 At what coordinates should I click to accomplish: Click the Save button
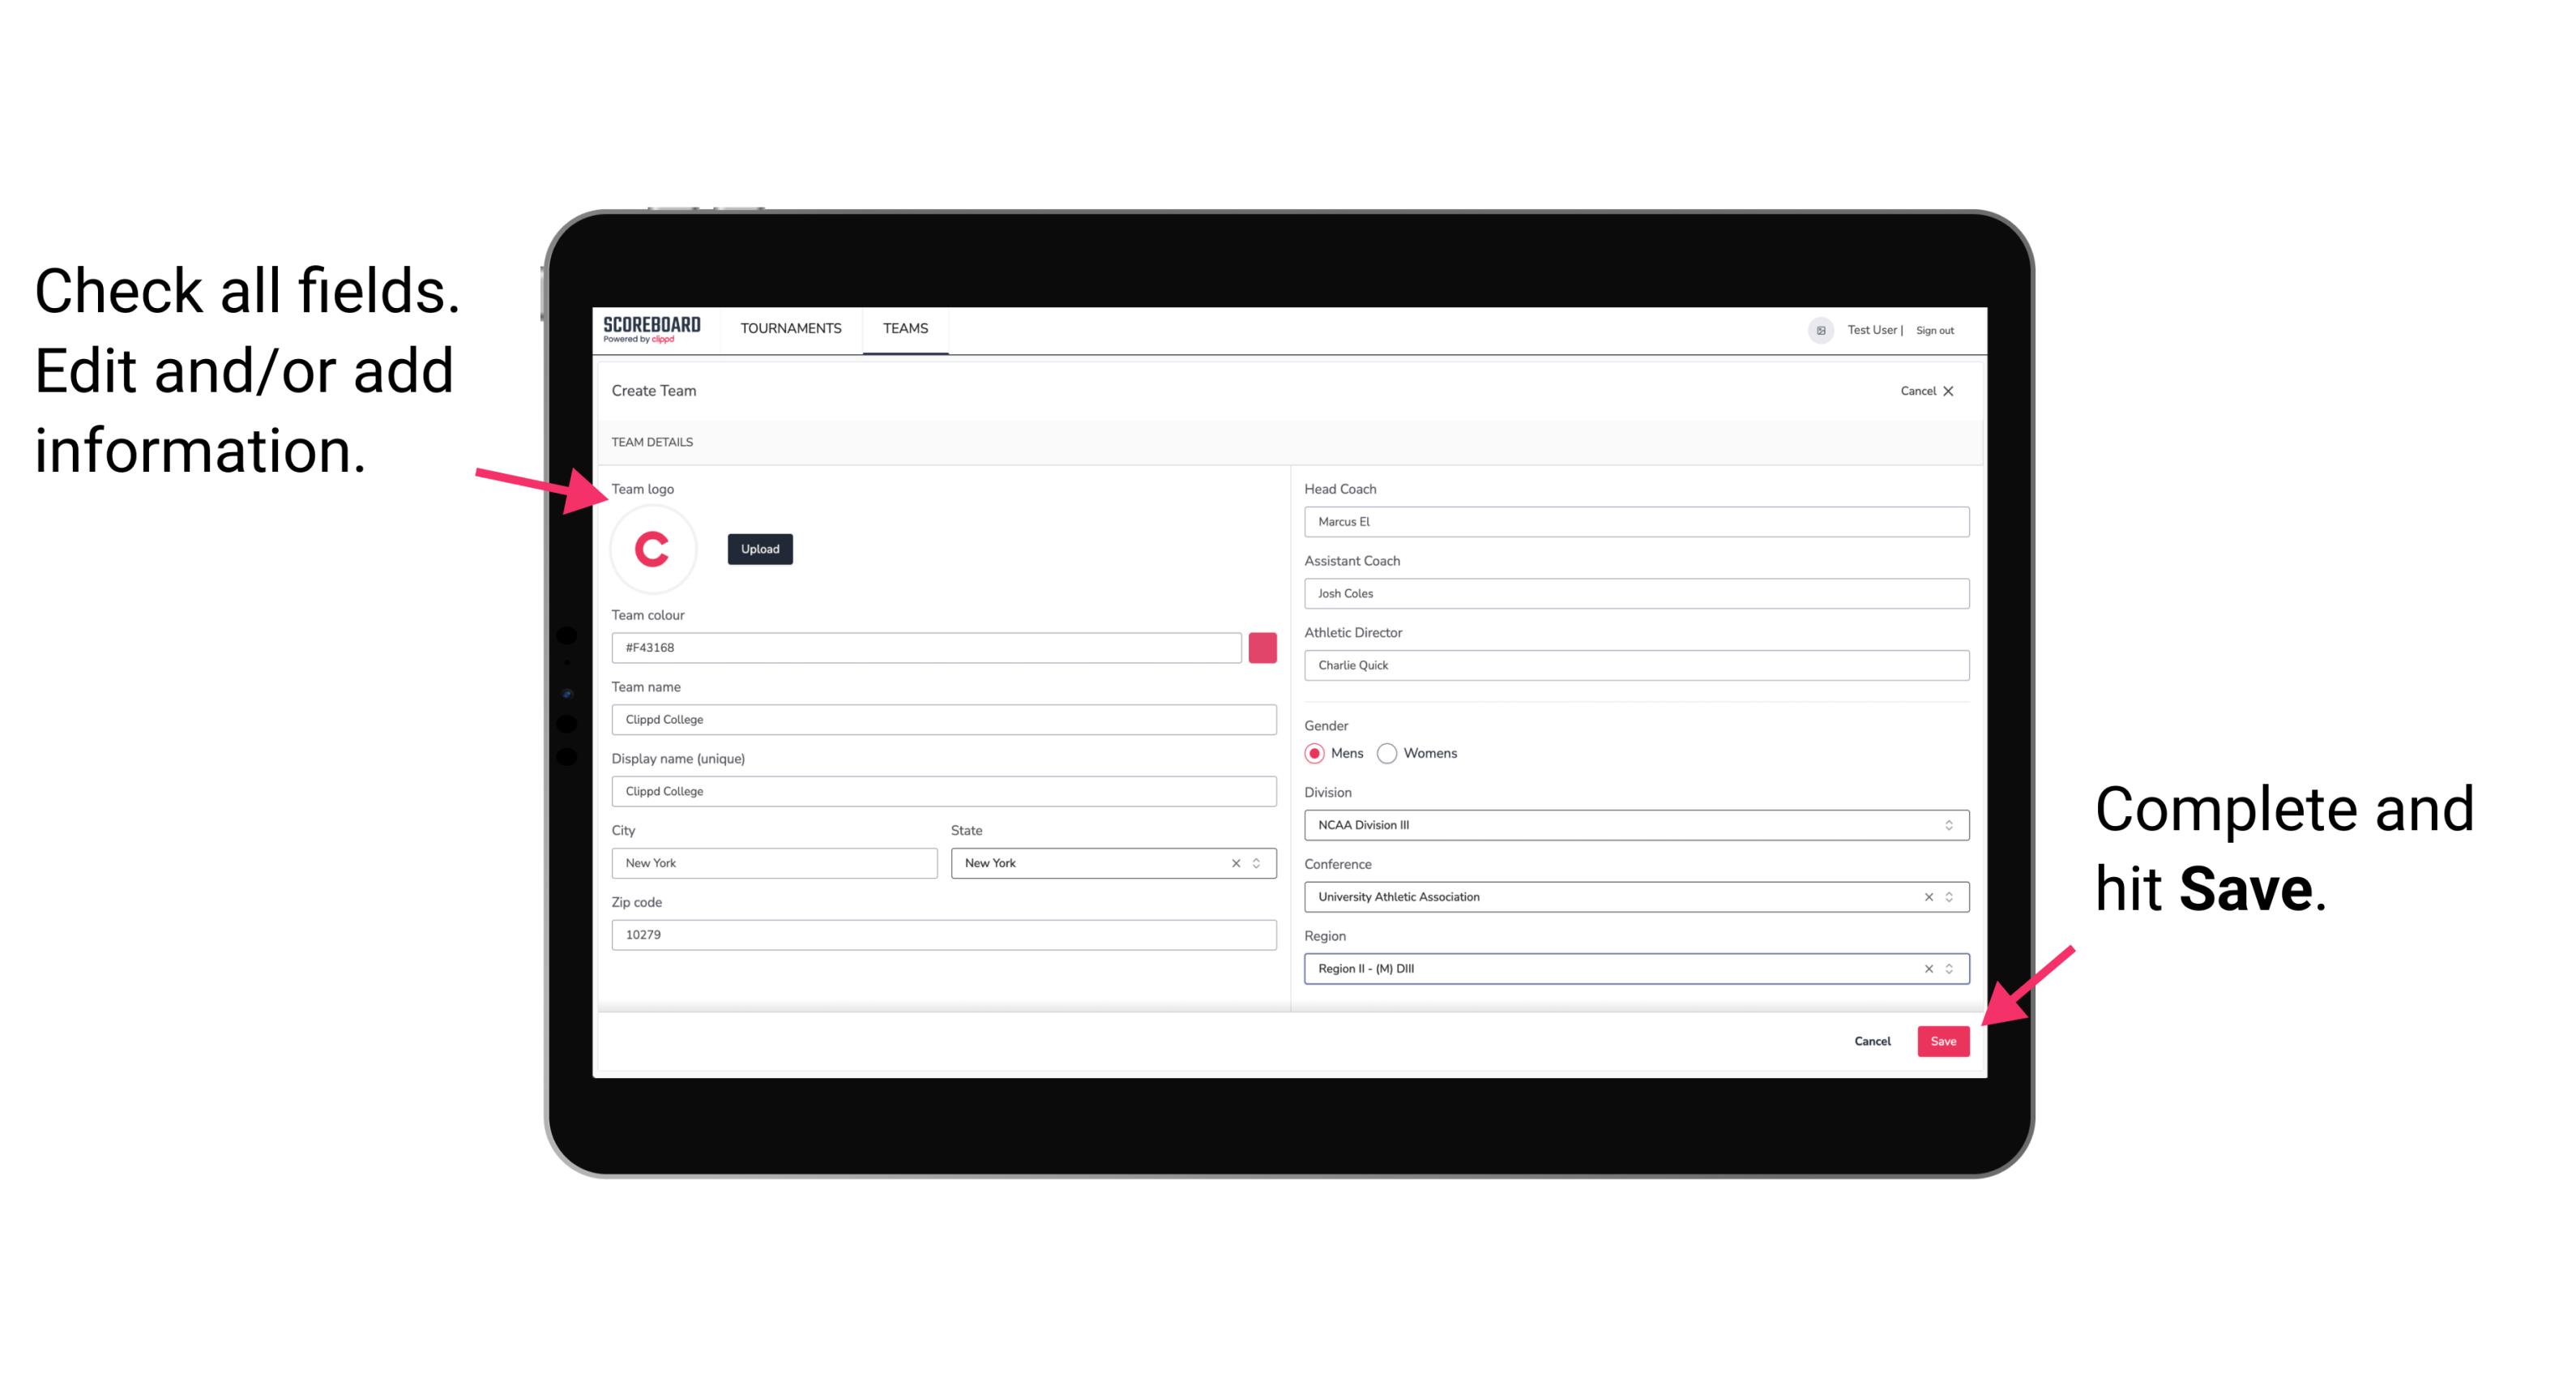(x=1943, y=1039)
